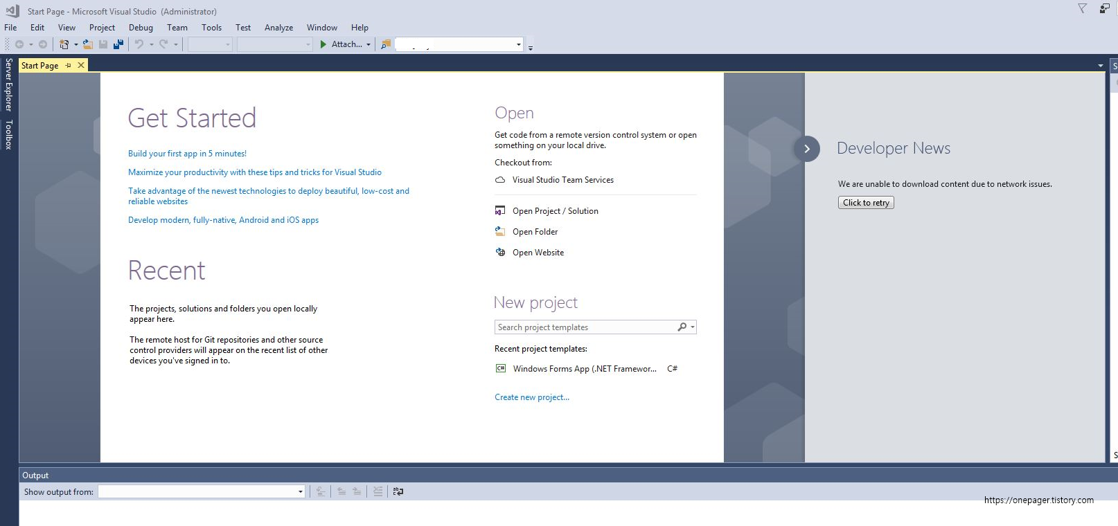
Task: Click the Save All toolbar icon
Action: point(118,44)
